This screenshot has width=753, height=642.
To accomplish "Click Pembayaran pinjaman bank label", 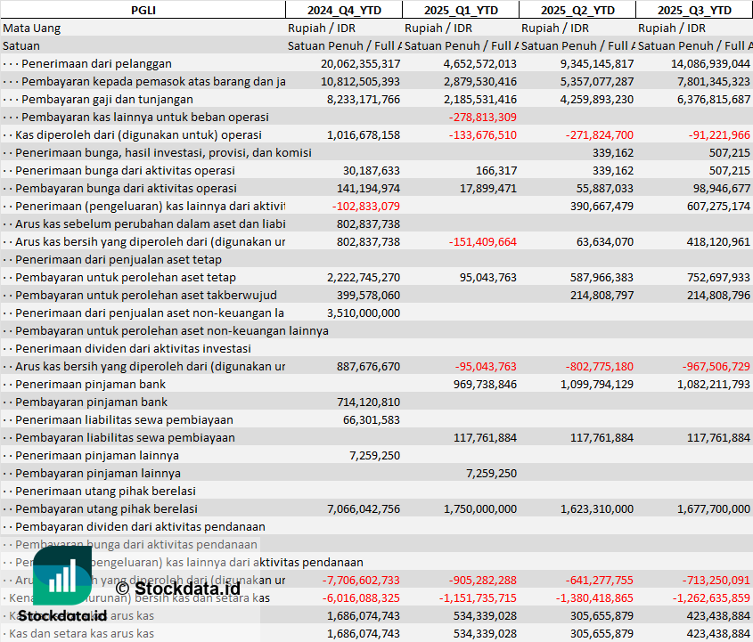I will [x=91, y=402].
